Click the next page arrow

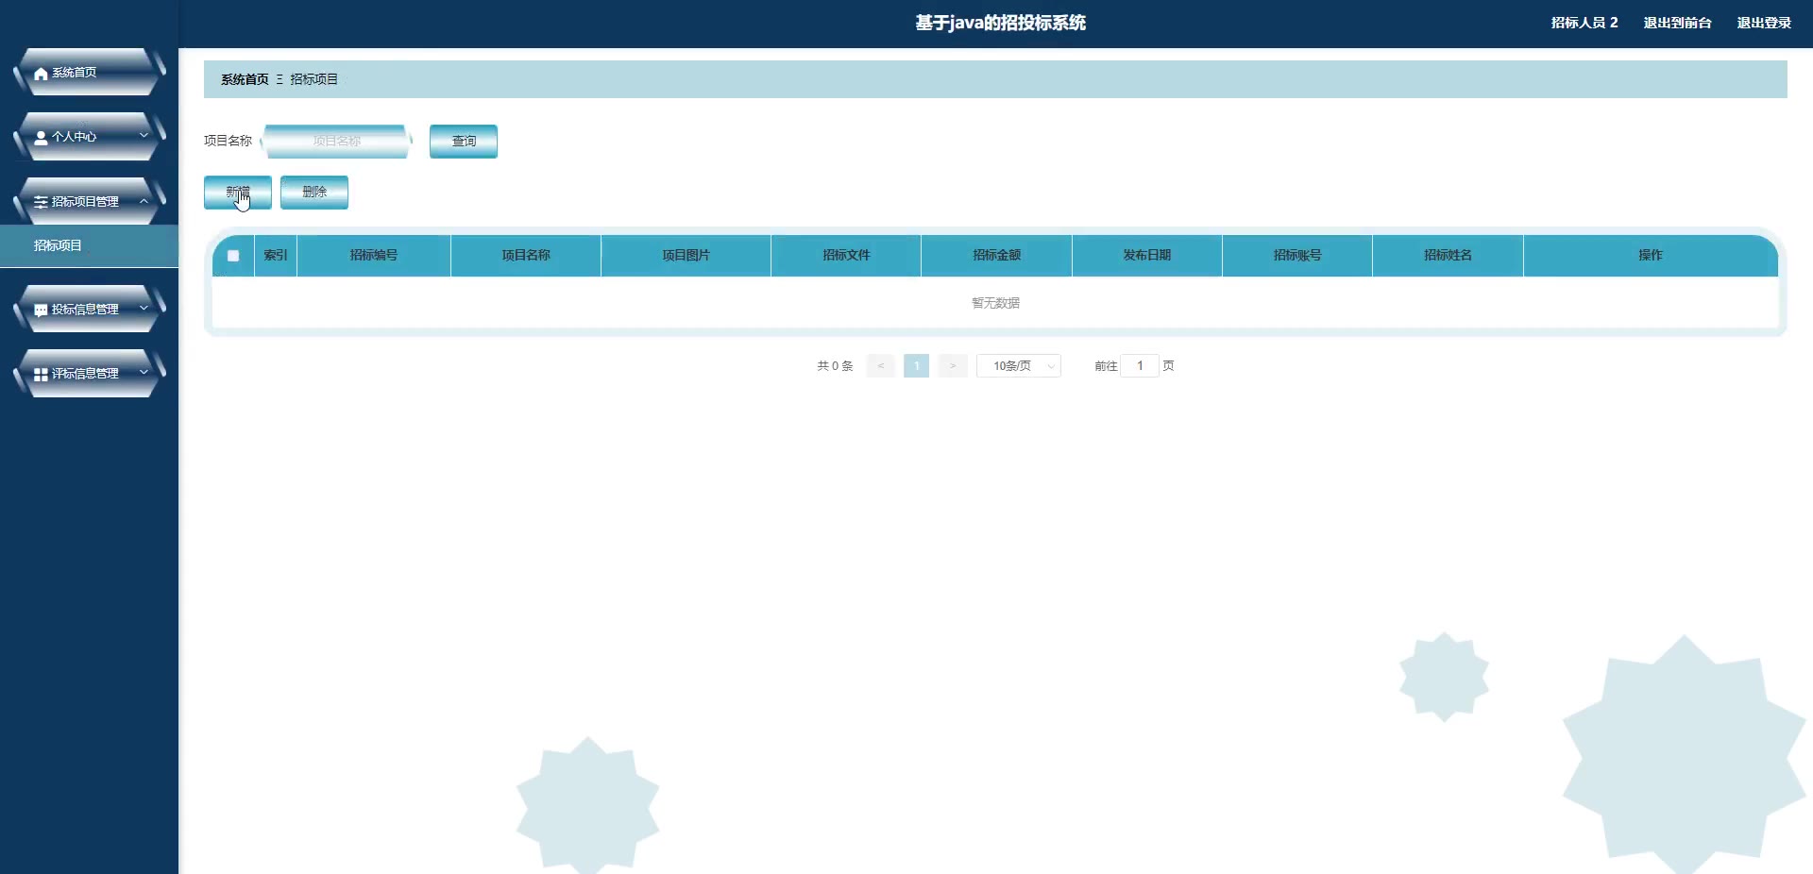(953, 366)
